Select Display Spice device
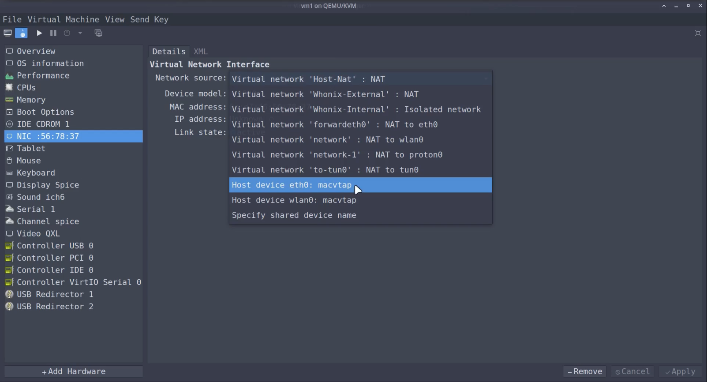707x382 pixels. coord(74,185)
